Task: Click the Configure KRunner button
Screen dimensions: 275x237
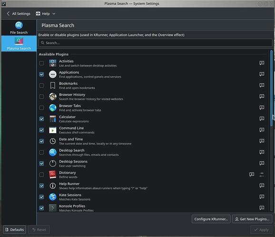Action: (x=211, y=219)
